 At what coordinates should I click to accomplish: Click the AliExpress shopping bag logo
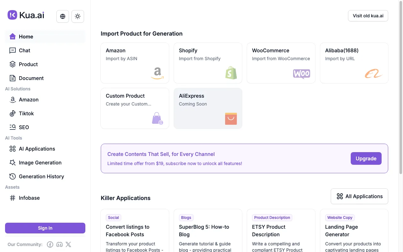tap(231, 119)
